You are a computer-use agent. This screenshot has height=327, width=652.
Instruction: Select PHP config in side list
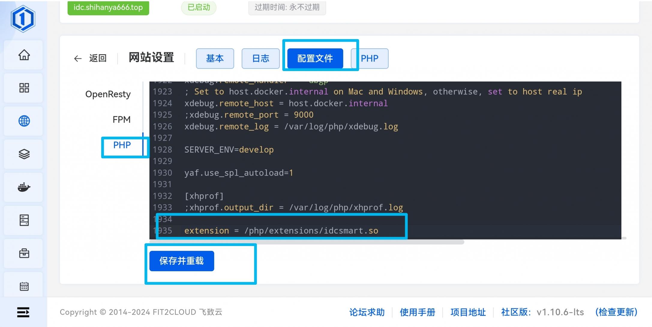click(122, 145)
